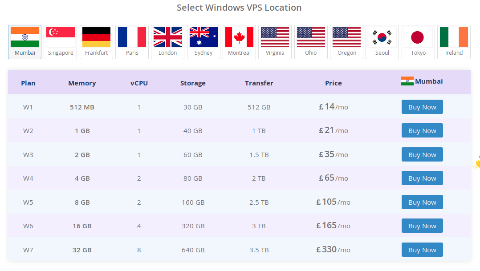The width and height of the screenshot is (480, 271).
Task: Pick the Tokyo Japan flag
Action: pos(418,42)
